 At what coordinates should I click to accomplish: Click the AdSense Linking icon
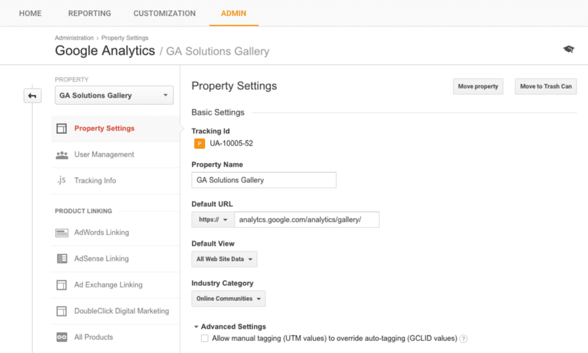click(x=62, y=258)
